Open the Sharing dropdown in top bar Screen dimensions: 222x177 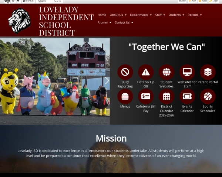coord(29,1)
